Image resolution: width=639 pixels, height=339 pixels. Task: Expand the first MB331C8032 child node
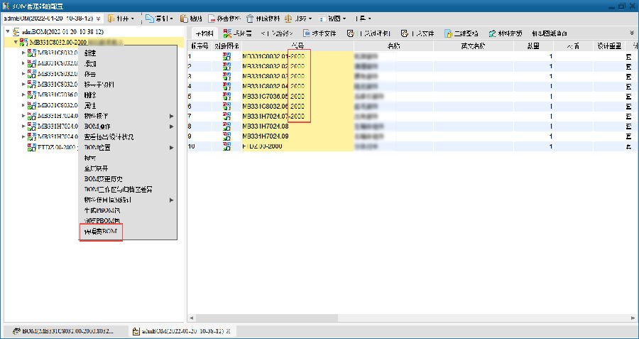[x=23, y=53]
